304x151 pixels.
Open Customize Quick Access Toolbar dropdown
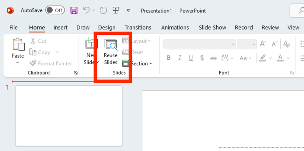[128, 10]
